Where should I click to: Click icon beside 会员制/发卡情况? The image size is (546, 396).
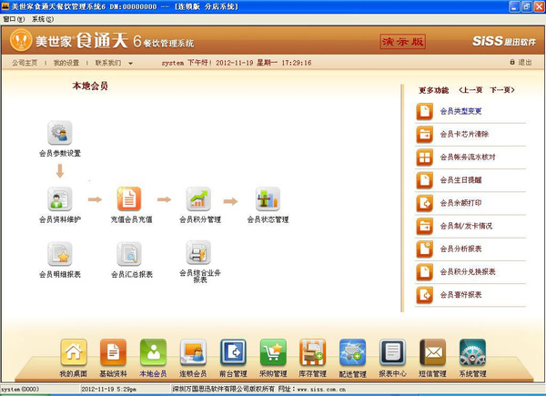coord(424,226)
